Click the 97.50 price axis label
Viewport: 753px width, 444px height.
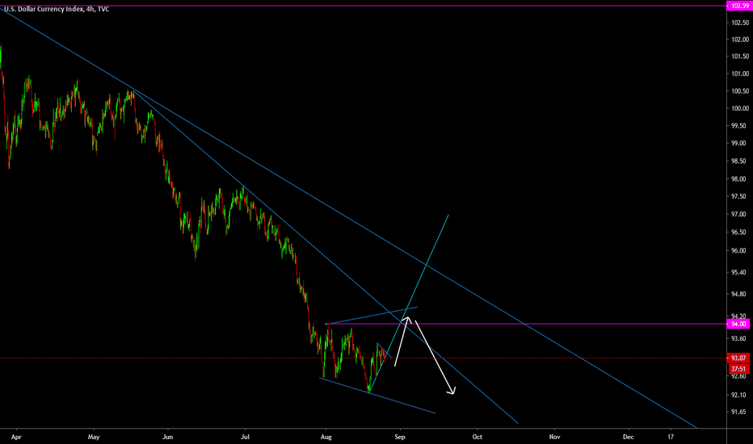738,196
